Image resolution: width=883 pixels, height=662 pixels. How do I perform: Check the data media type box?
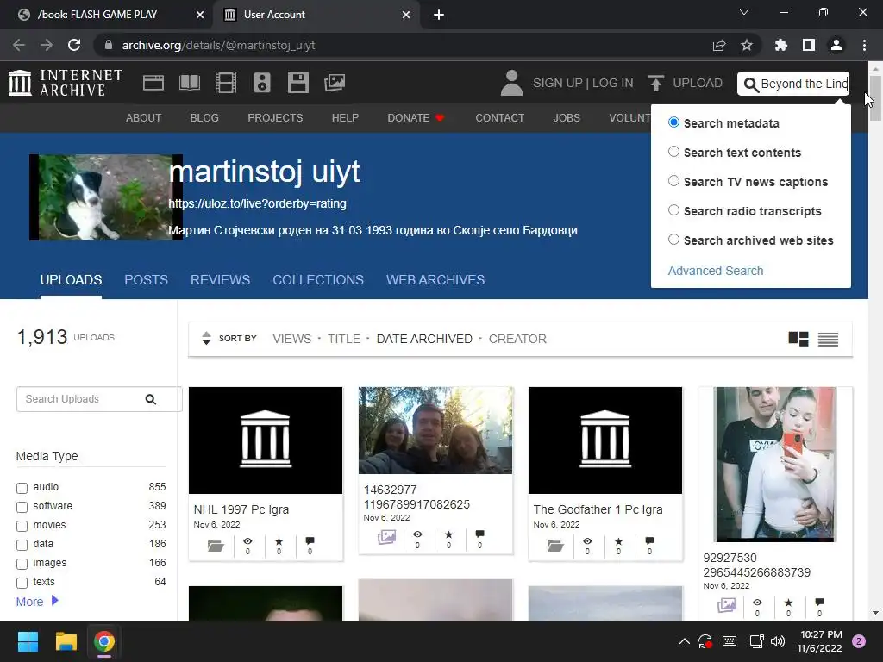click(22, 545)
